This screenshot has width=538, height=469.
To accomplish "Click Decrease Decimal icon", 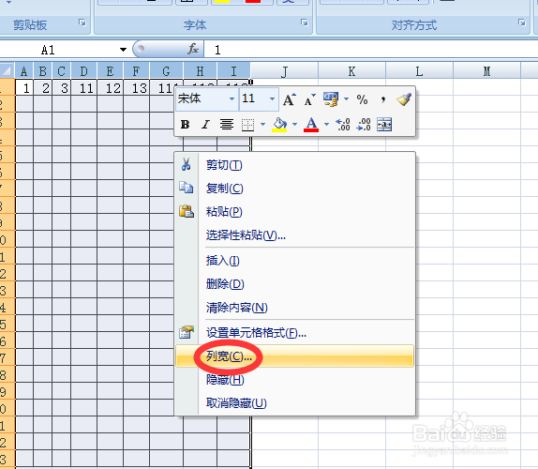I will (364, 125).
